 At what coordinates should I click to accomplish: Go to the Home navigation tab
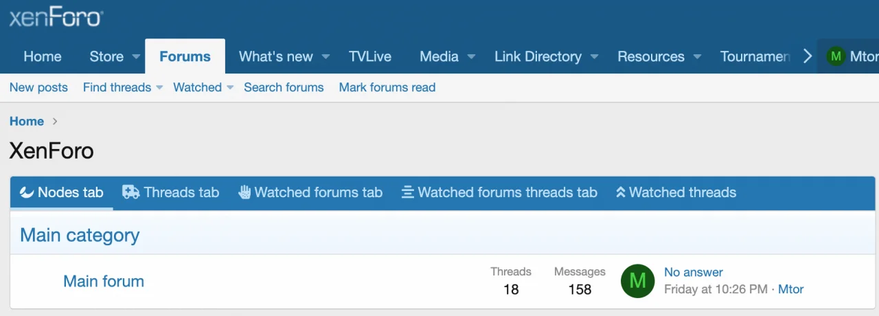pos(43,56)
